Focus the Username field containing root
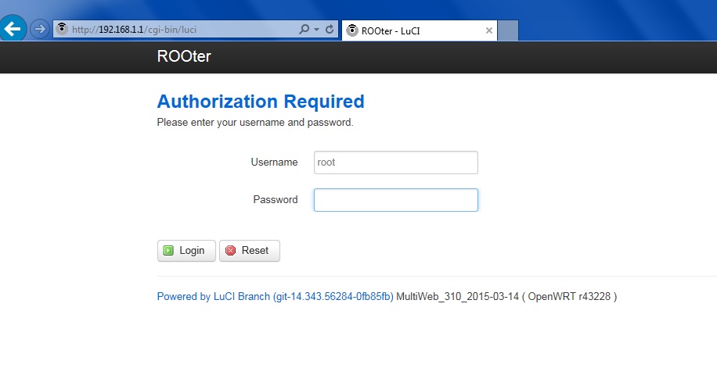This screenshot has height=368, width=717. click(x=396, y=163)
